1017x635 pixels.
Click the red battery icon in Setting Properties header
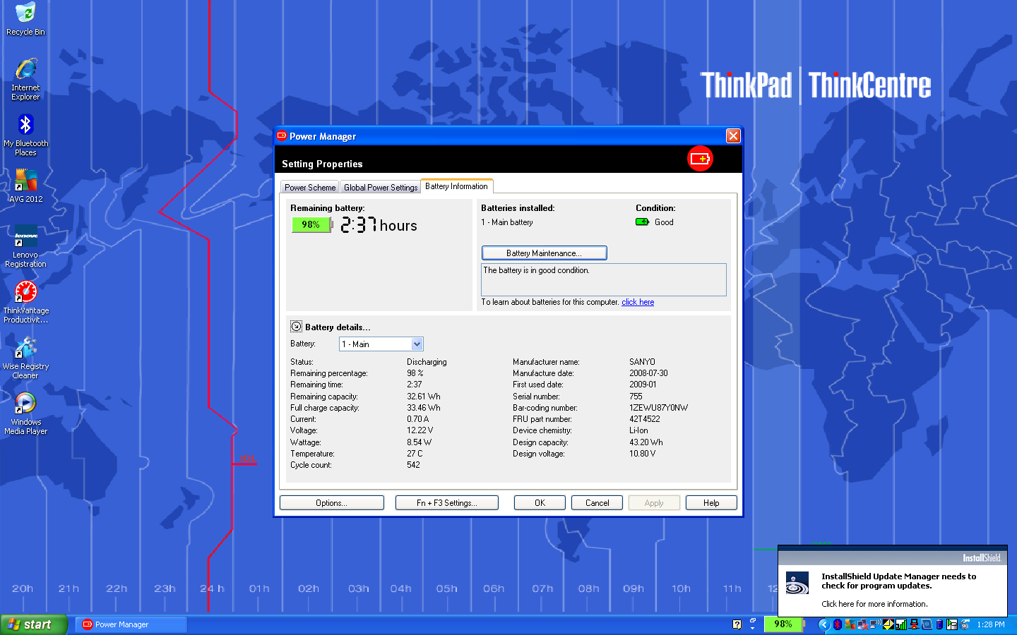pyautogui.click(x=700, y=159)
